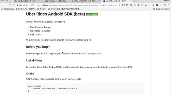This screenshot has width=171, height=96.
Task: Click the gray square extension icon before menu
Action: pyautogui.click(x=165, y=5)
